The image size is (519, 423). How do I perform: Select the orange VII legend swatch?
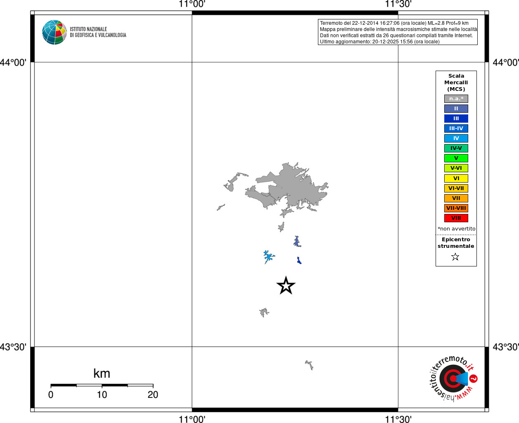tap(456, 198)
